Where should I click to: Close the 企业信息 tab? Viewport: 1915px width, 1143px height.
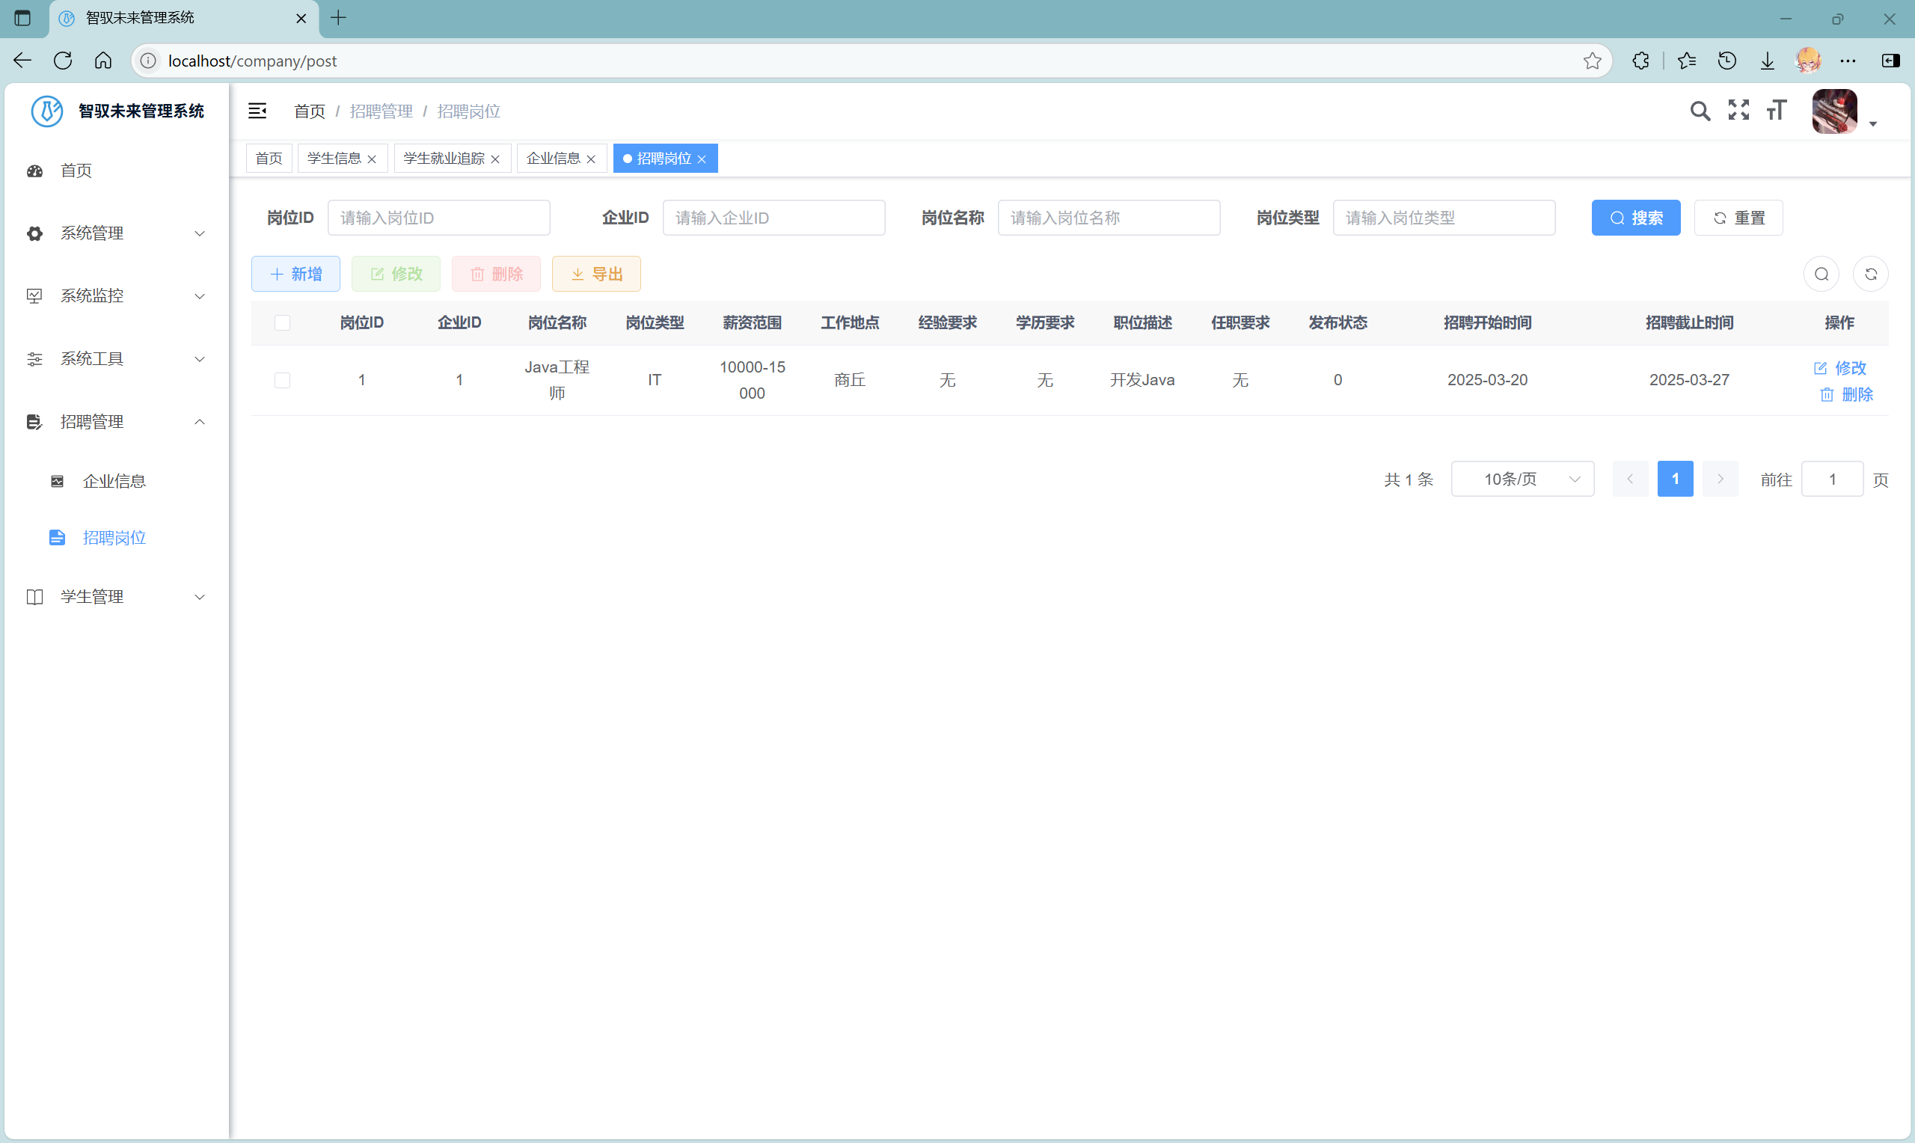[x=591, y=159]
